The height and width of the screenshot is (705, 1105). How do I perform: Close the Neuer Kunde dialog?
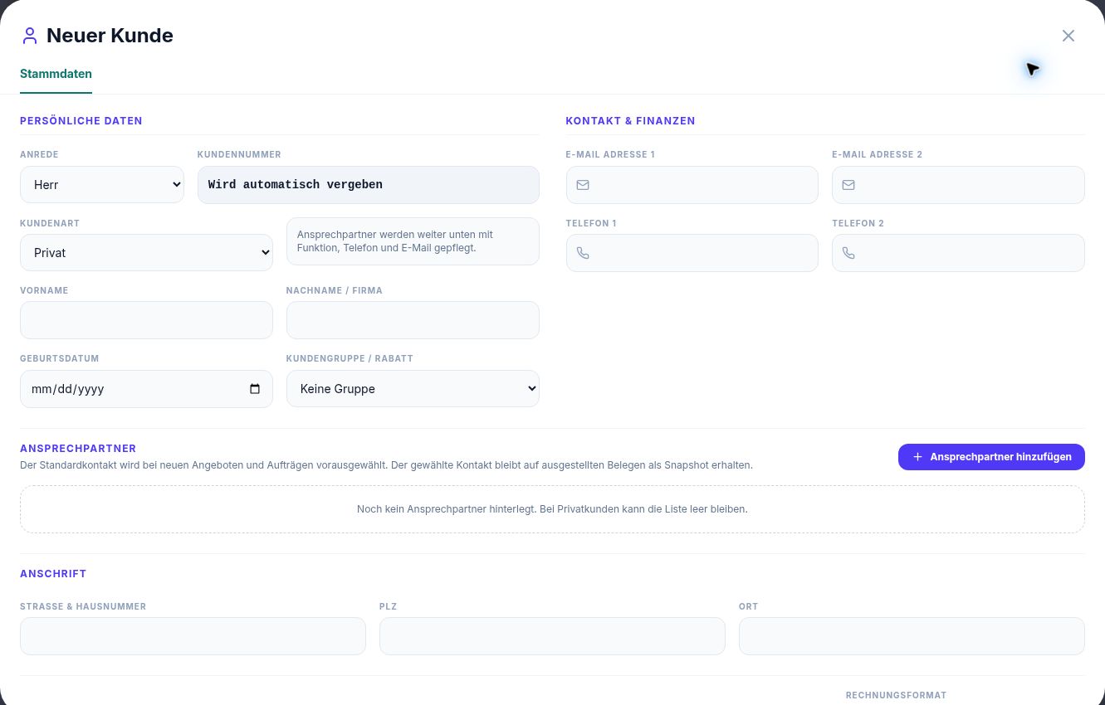point(1068,36)
